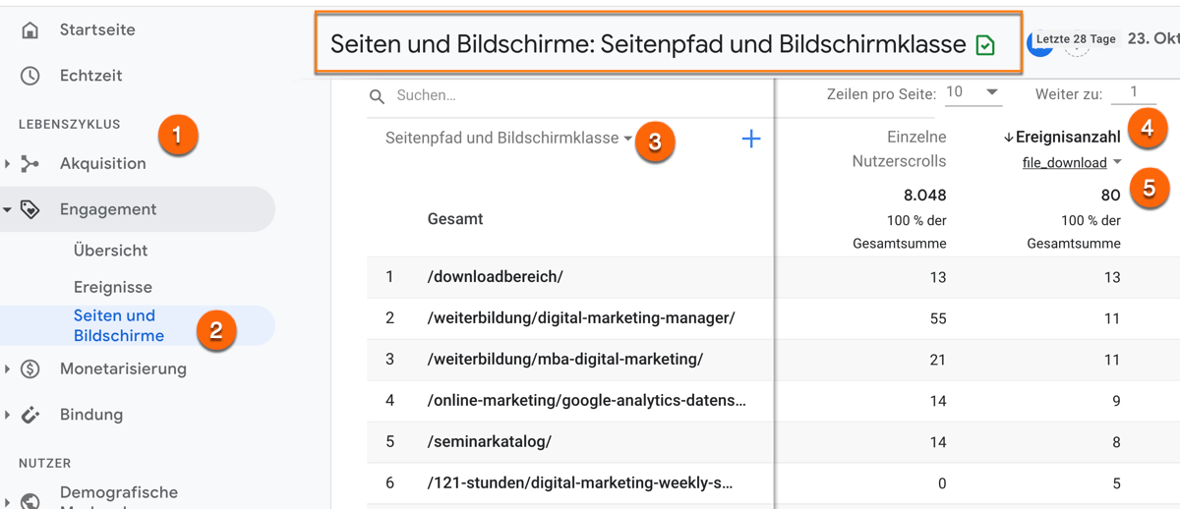Open Echtzeit report

[x=91, y=76]
